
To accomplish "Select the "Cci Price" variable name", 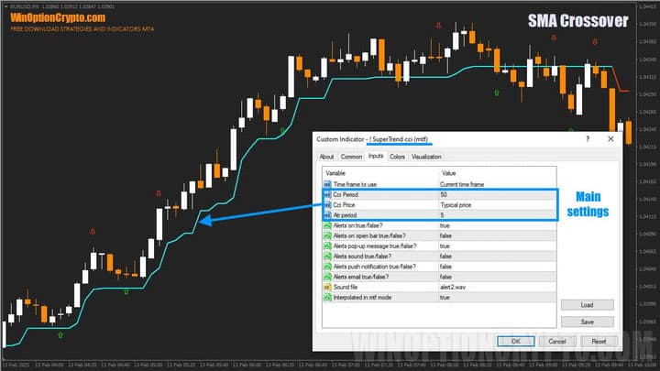I will (x=344, y=205).
